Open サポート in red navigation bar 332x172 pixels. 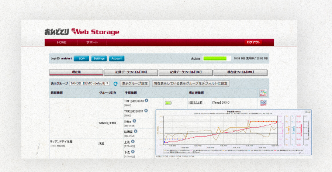[92, 42]
